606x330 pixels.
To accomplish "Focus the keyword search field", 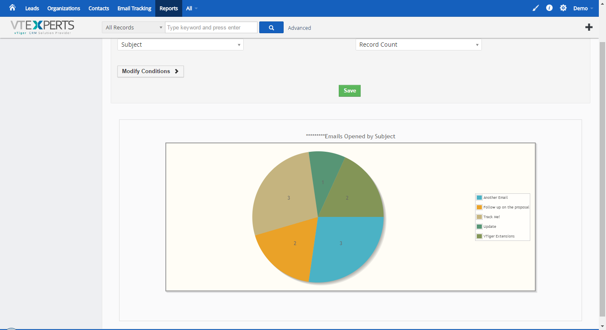I will (211, 27).
